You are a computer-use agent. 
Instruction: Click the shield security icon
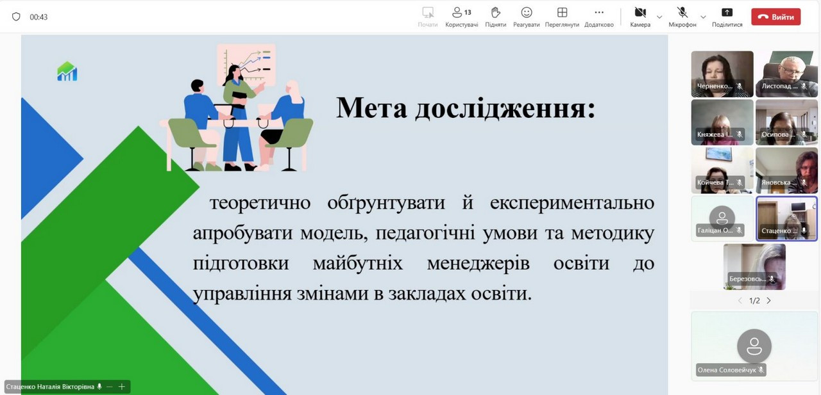16,17
